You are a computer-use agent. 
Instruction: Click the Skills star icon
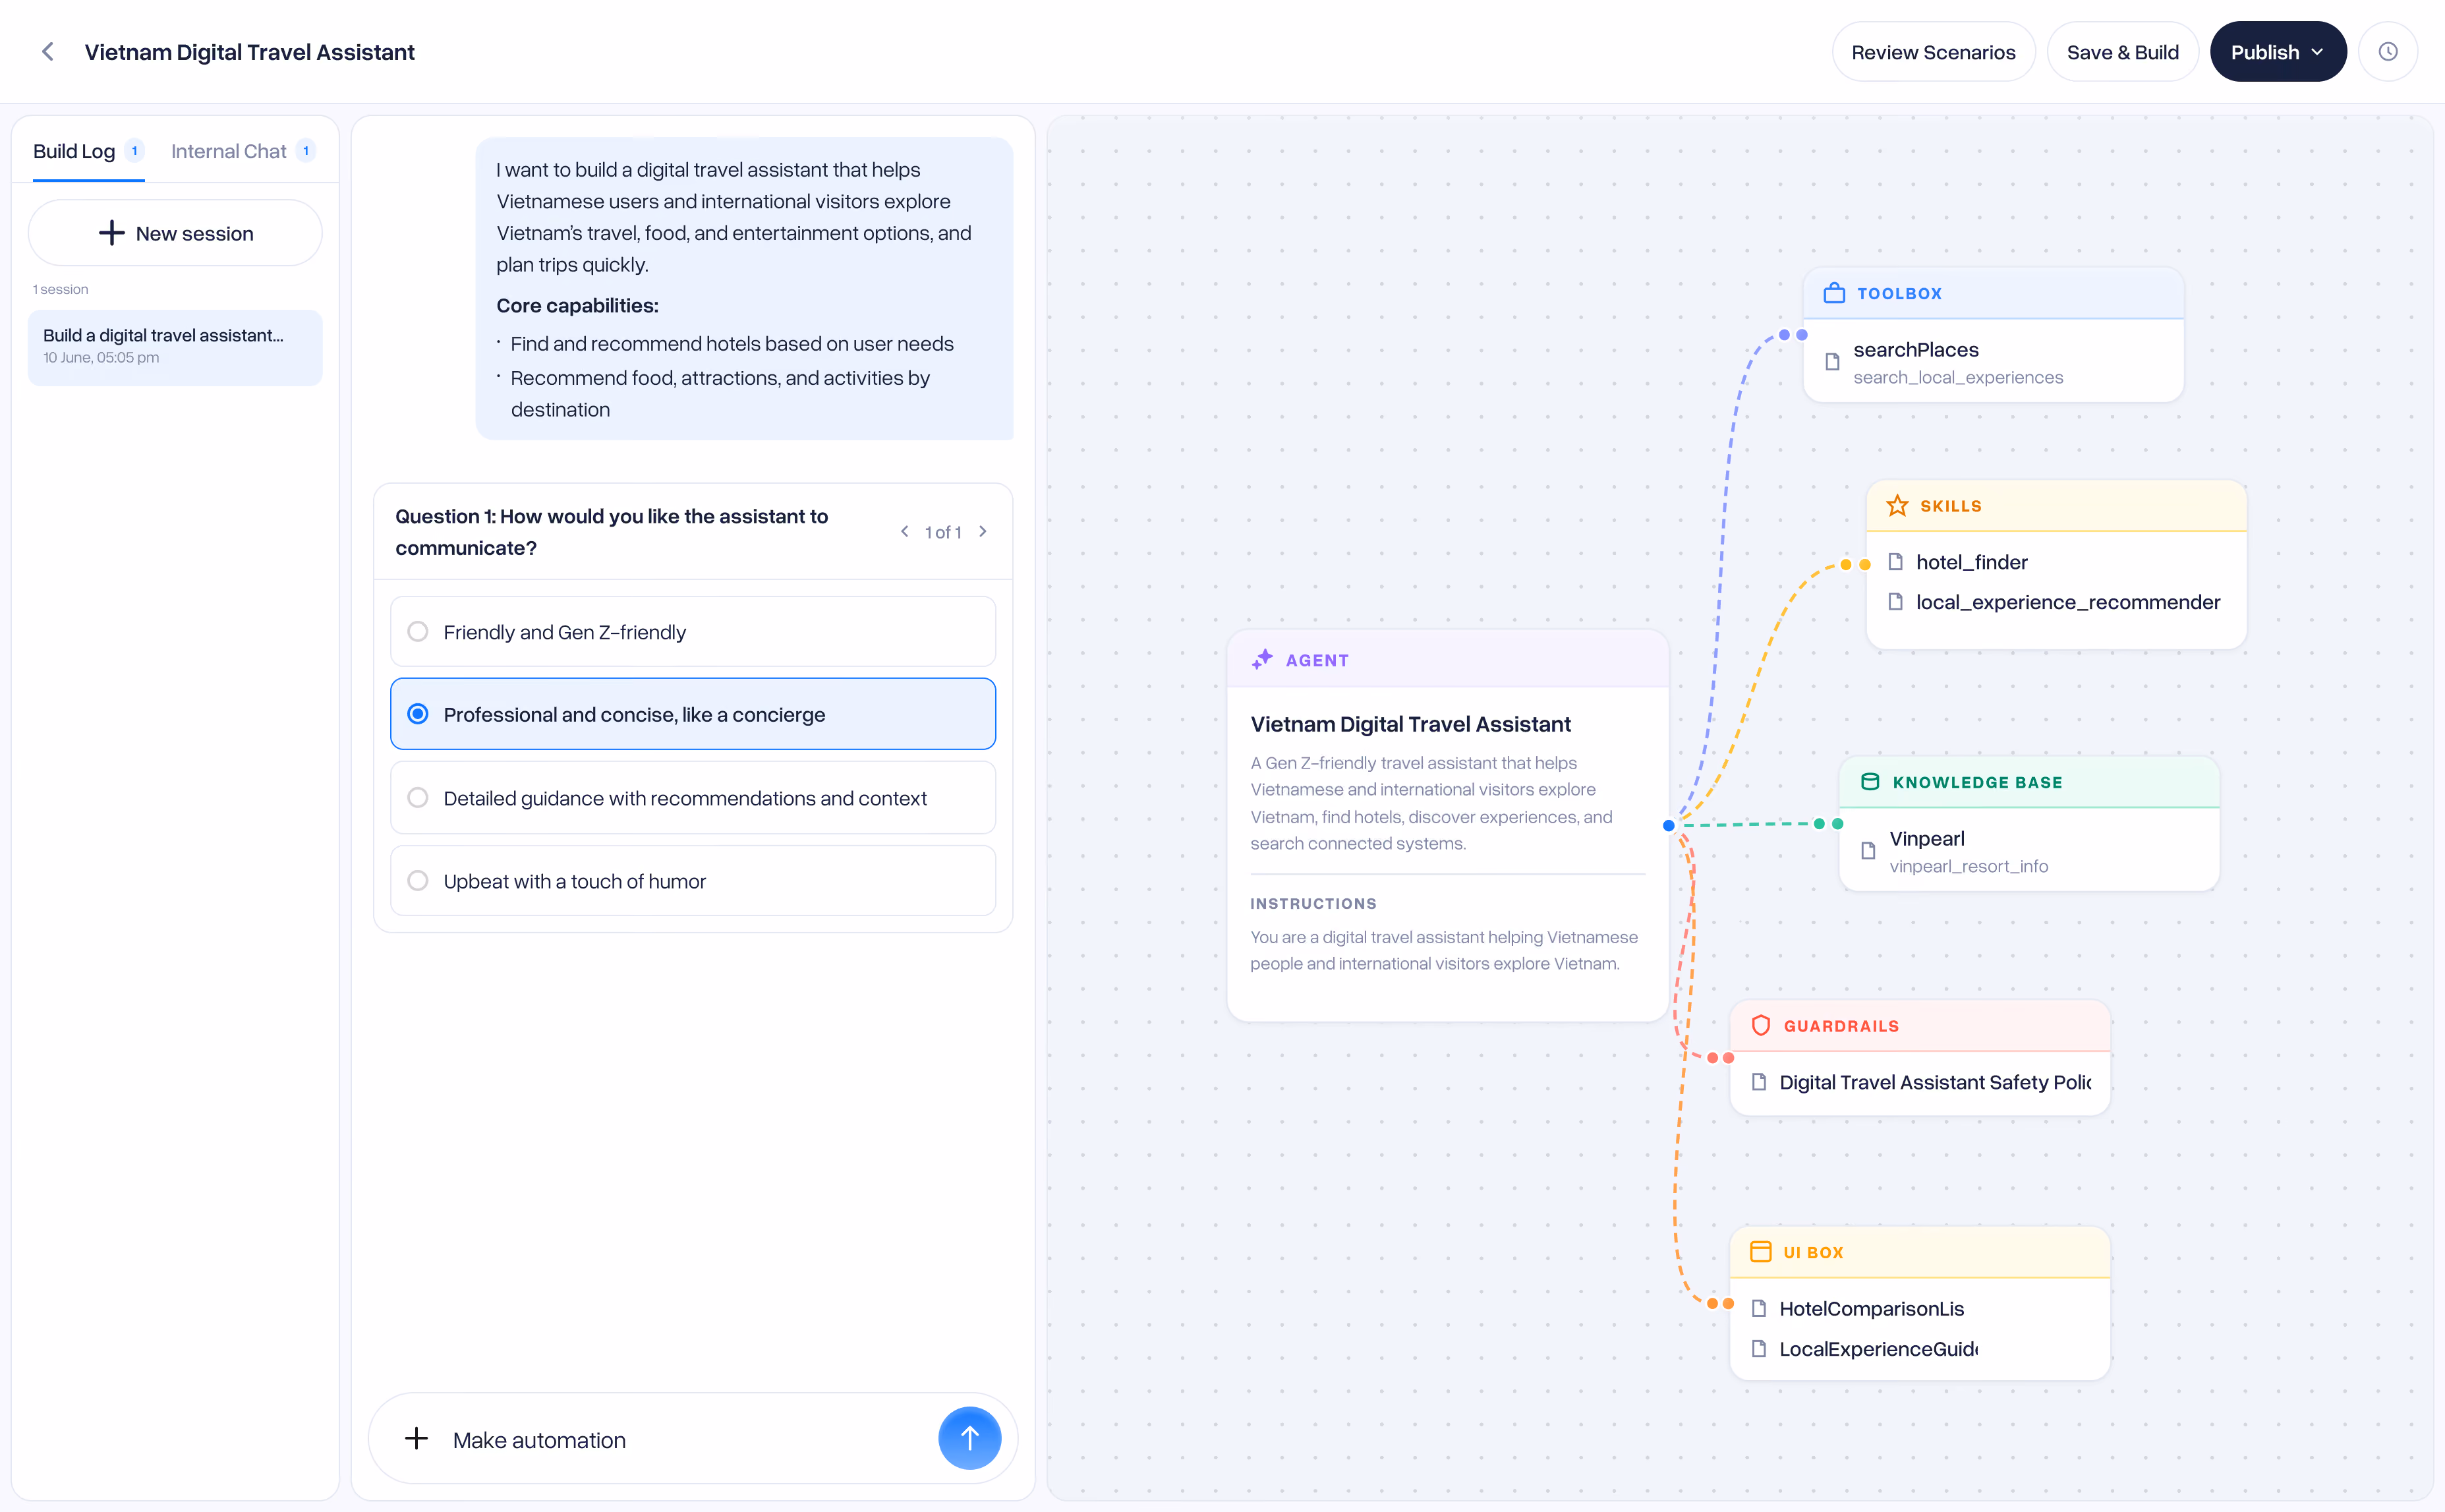tap(1896, 506)
